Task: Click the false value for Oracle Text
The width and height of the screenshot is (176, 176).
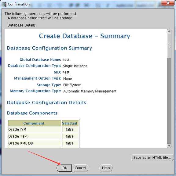Action: coord(70,136)
